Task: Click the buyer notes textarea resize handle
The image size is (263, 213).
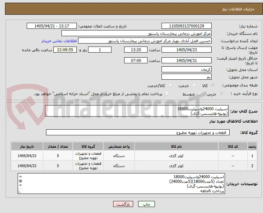Action: coord(19,192)
